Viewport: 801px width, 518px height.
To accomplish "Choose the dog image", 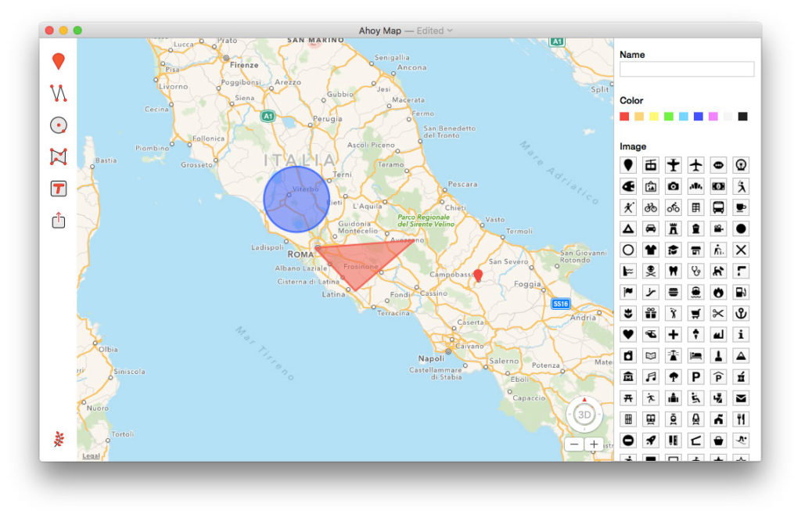I will pyautogui.click(x=718, y=272).
